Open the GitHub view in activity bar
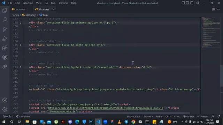 (5, 57)
